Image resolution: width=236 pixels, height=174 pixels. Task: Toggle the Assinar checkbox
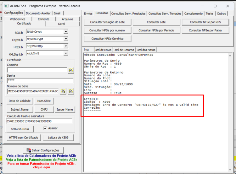point(45,128)
